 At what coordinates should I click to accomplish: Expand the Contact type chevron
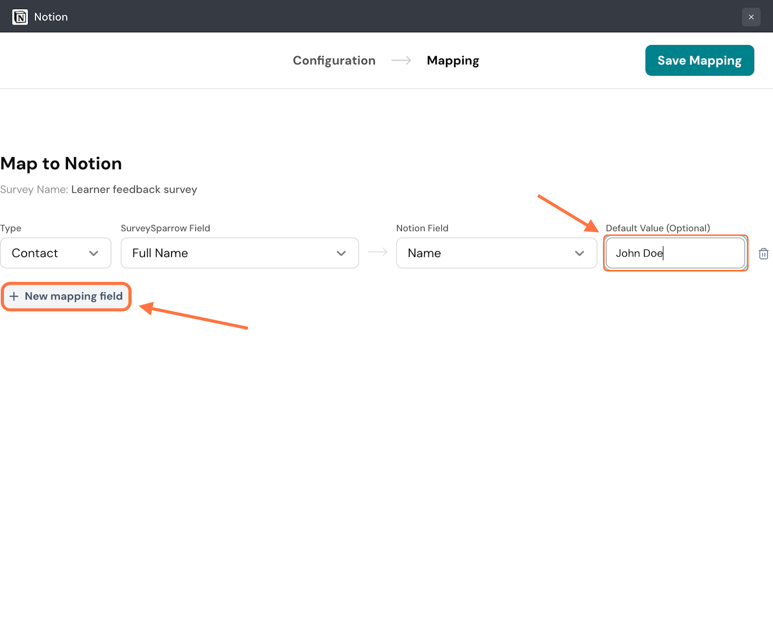[94, 253]
